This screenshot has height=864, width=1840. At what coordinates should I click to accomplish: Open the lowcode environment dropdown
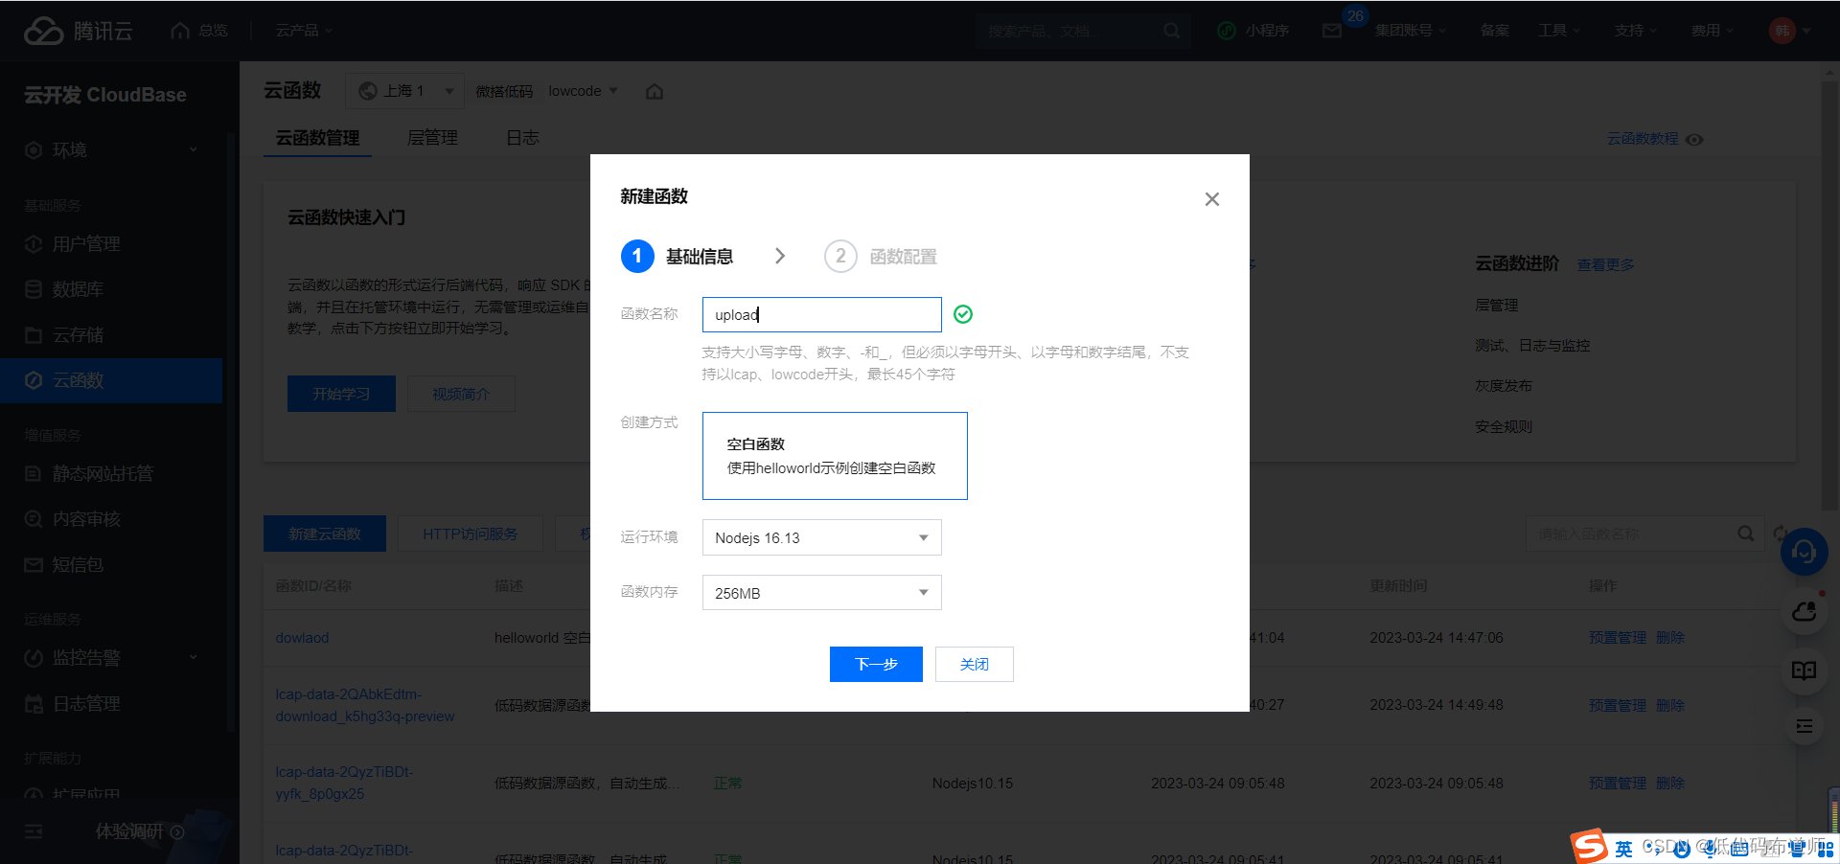[583, 91]
